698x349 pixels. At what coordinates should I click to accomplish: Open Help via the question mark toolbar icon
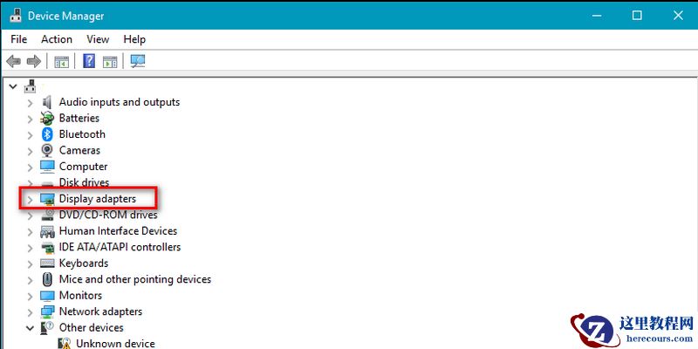(x=89, y=61)
